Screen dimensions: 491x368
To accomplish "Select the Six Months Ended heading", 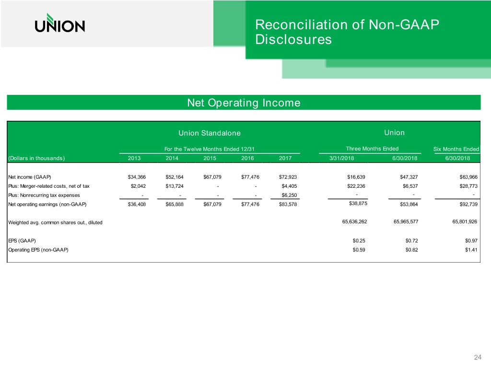I will [456, 149].
